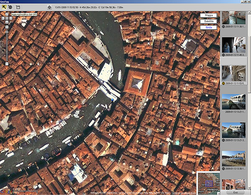Zoom in with the plus button

[7, 27]
